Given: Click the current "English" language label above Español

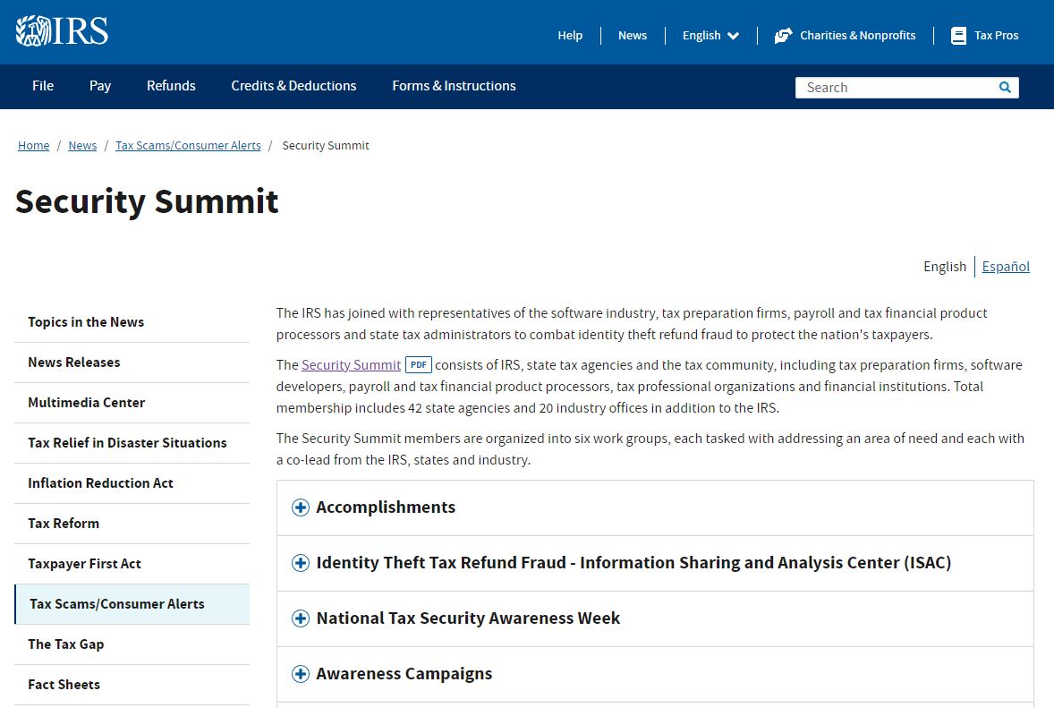Looking at the screenshot, I should click(945, 267).
